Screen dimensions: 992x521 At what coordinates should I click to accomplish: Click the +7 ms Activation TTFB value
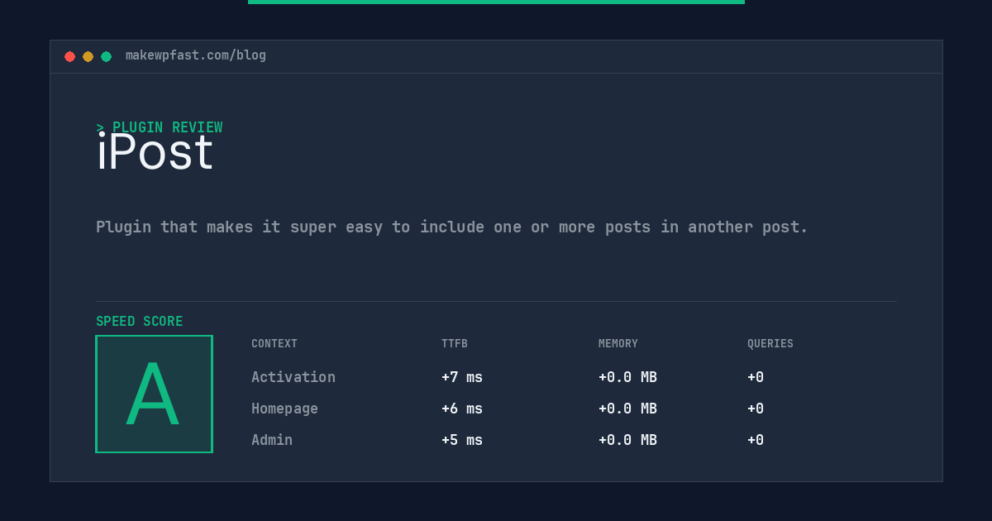(462, 377)
